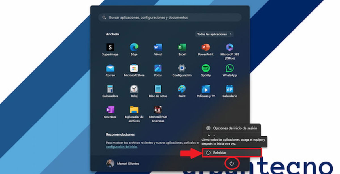Screen dimensions: 340x174
Task: Click the Todas las aplicaciones button
Action: coord(214,34)
